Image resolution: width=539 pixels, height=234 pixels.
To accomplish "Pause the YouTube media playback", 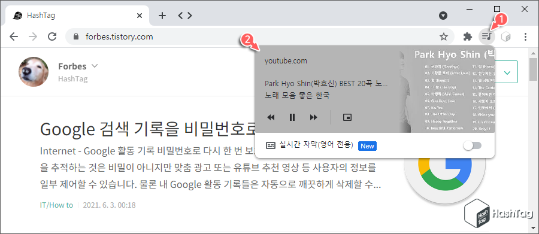I will coord(292,117).
